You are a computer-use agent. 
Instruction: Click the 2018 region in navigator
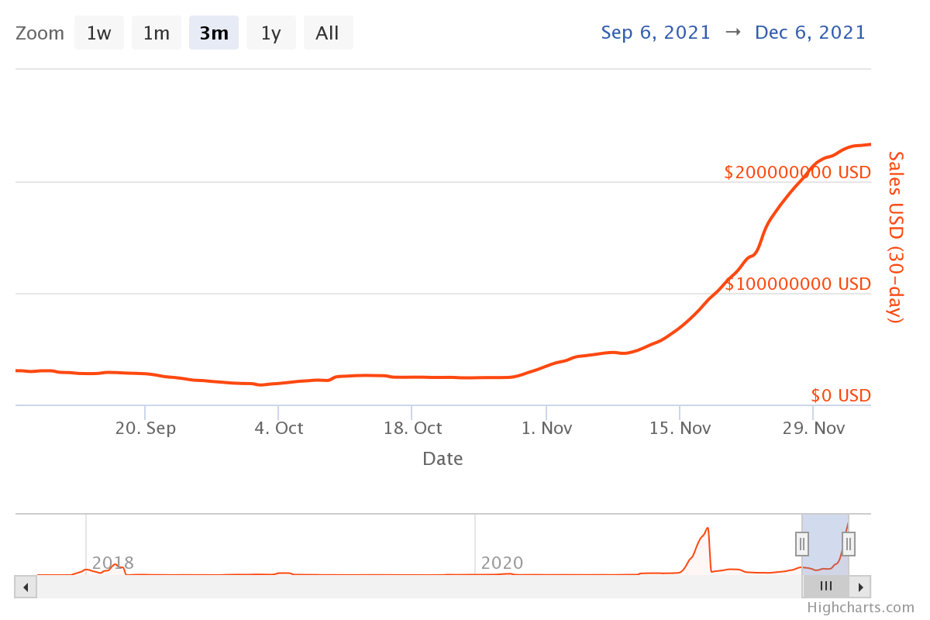(113, 563)
